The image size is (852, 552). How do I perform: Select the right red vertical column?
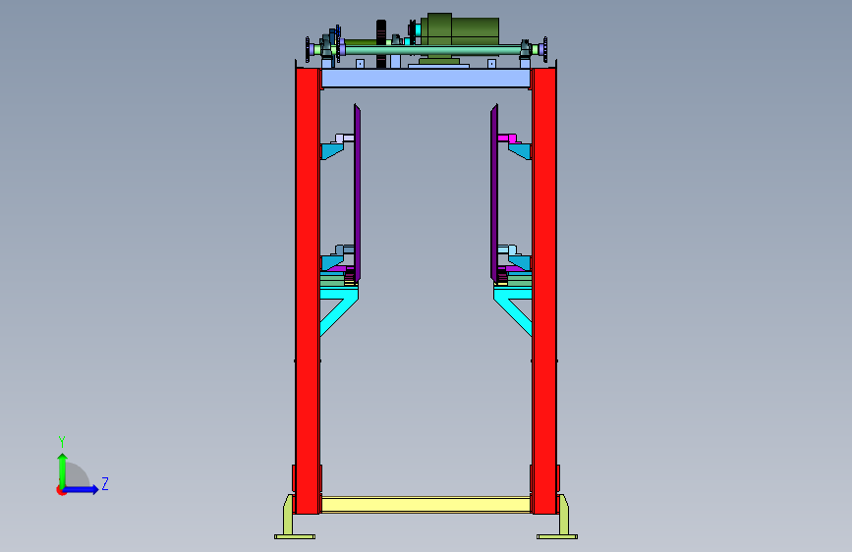[x=544, y=291]
